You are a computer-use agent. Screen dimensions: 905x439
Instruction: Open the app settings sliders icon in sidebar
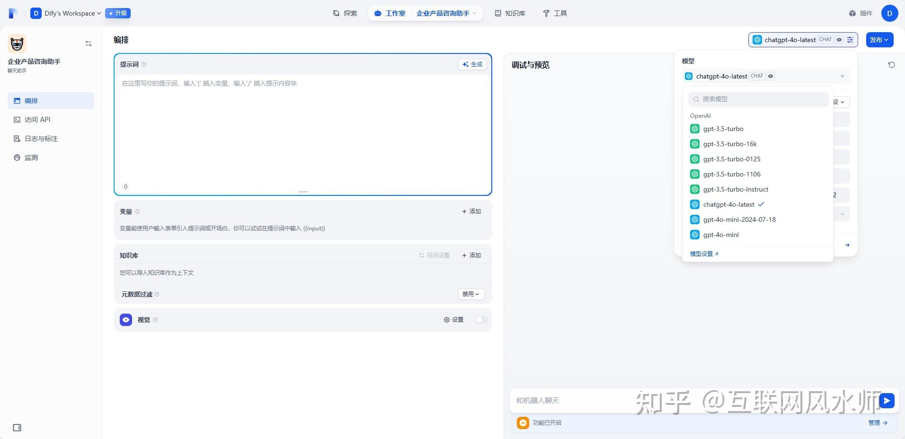coord(89,44)
